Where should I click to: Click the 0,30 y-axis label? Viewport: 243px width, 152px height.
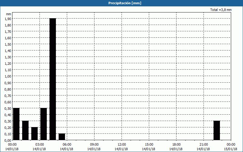click(8, 121)
